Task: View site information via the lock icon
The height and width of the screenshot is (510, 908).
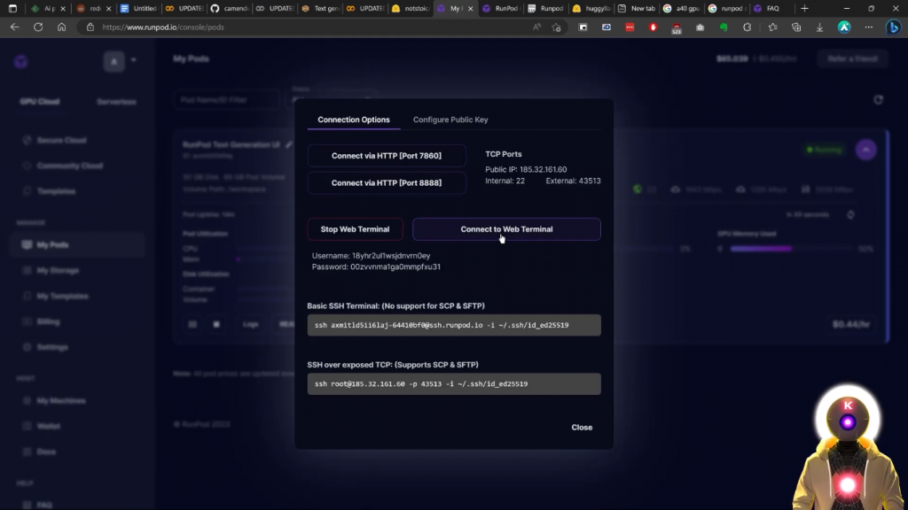Action: point(90,27)
